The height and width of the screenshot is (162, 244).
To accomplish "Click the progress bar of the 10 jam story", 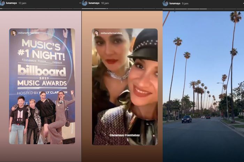I will pyautogui.click(x=122, y=9).
